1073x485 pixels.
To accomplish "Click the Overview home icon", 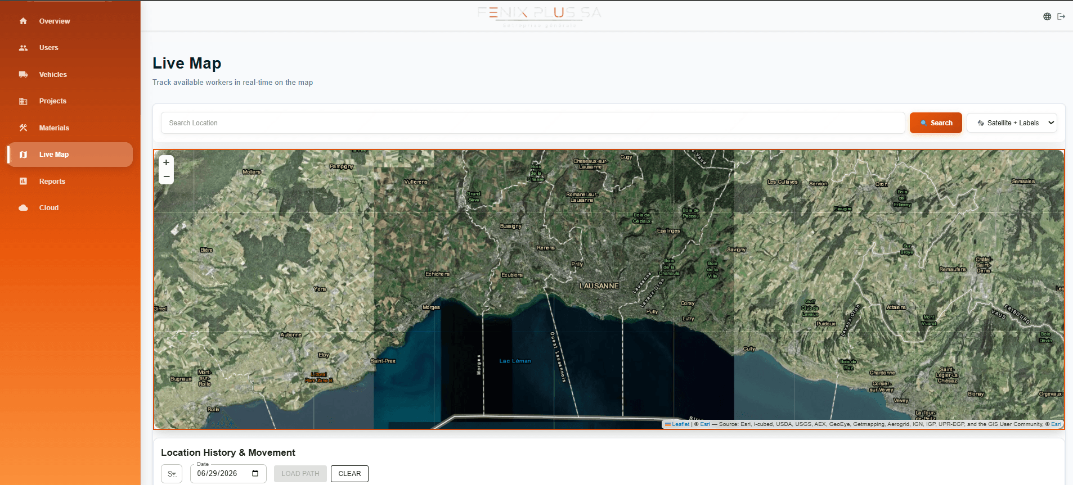I will (x=23, y=21).
